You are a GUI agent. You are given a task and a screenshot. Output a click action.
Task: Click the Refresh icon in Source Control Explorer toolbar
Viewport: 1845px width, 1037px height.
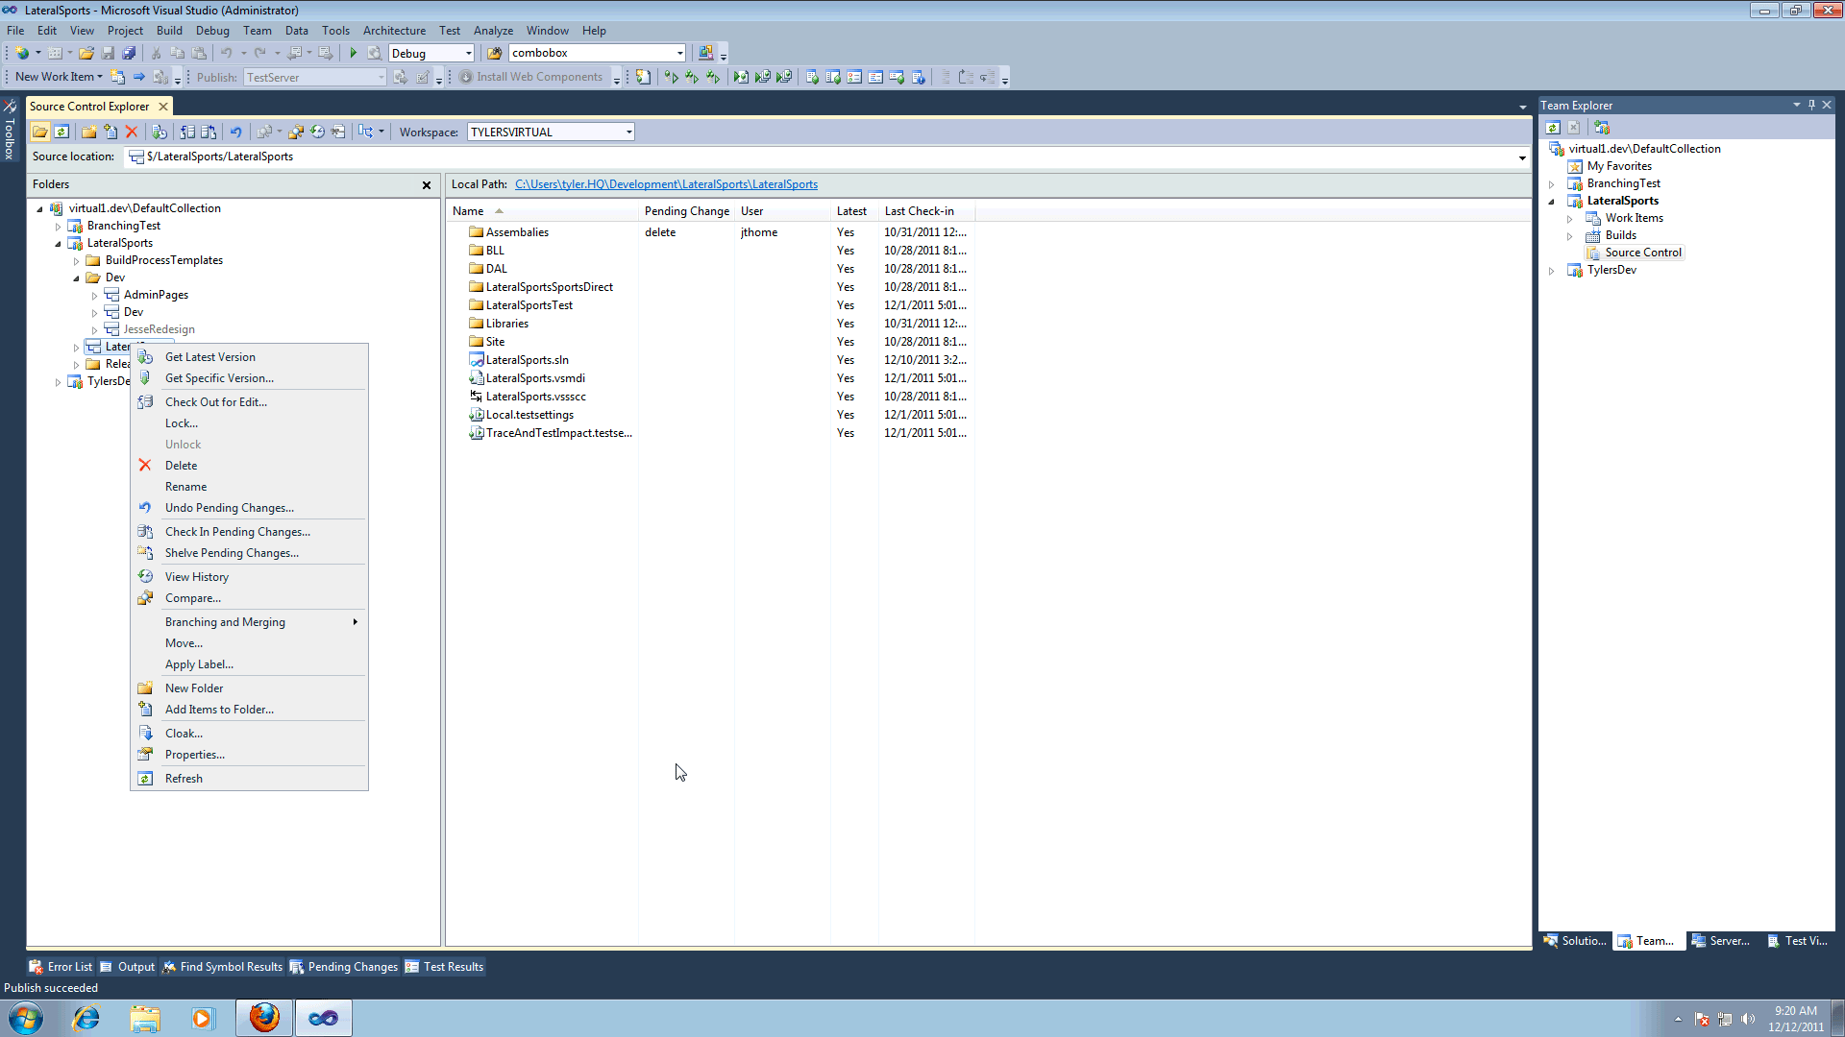point(61,132)
